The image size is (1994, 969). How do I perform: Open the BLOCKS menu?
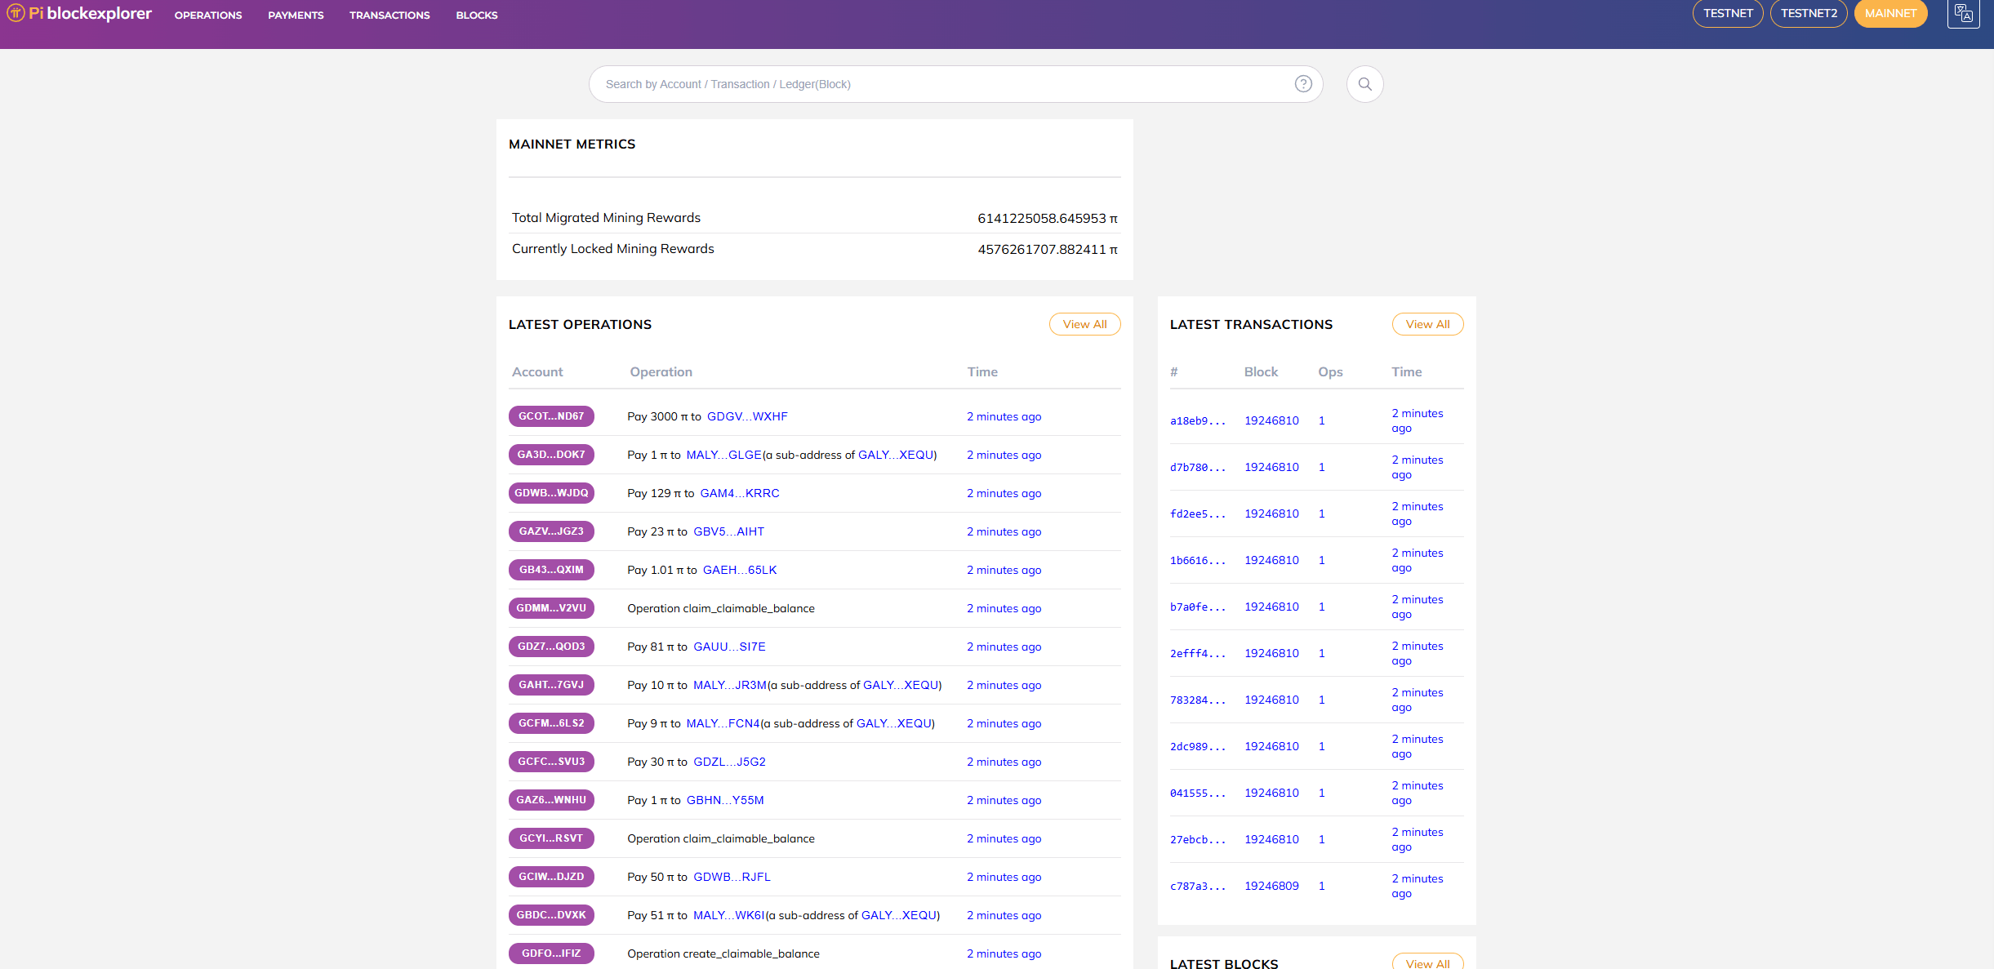point(477,16)
